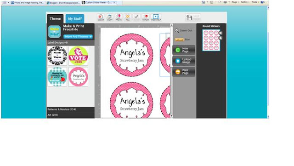Open the Photo and image hosting browser tab
294x166 pixels.
point(28,3)
